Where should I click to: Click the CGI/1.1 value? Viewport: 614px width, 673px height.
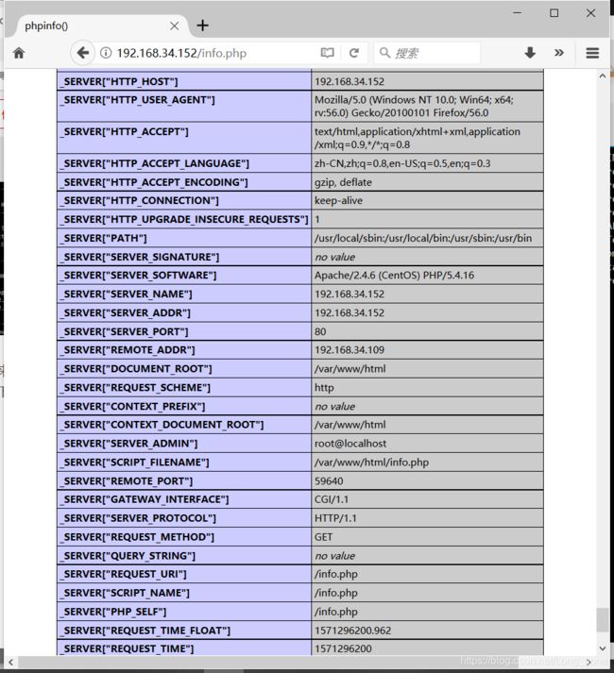428,499
